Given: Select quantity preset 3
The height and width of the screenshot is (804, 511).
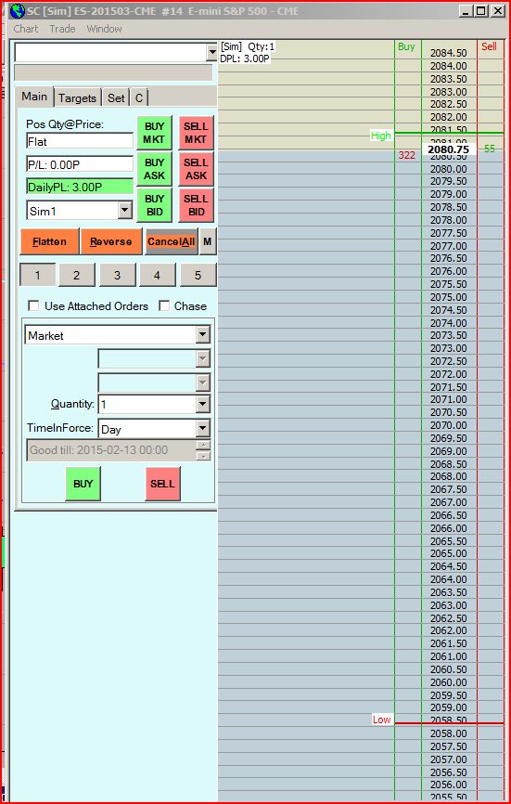Looking at the screenshot, I should click(x=117, y=276).
